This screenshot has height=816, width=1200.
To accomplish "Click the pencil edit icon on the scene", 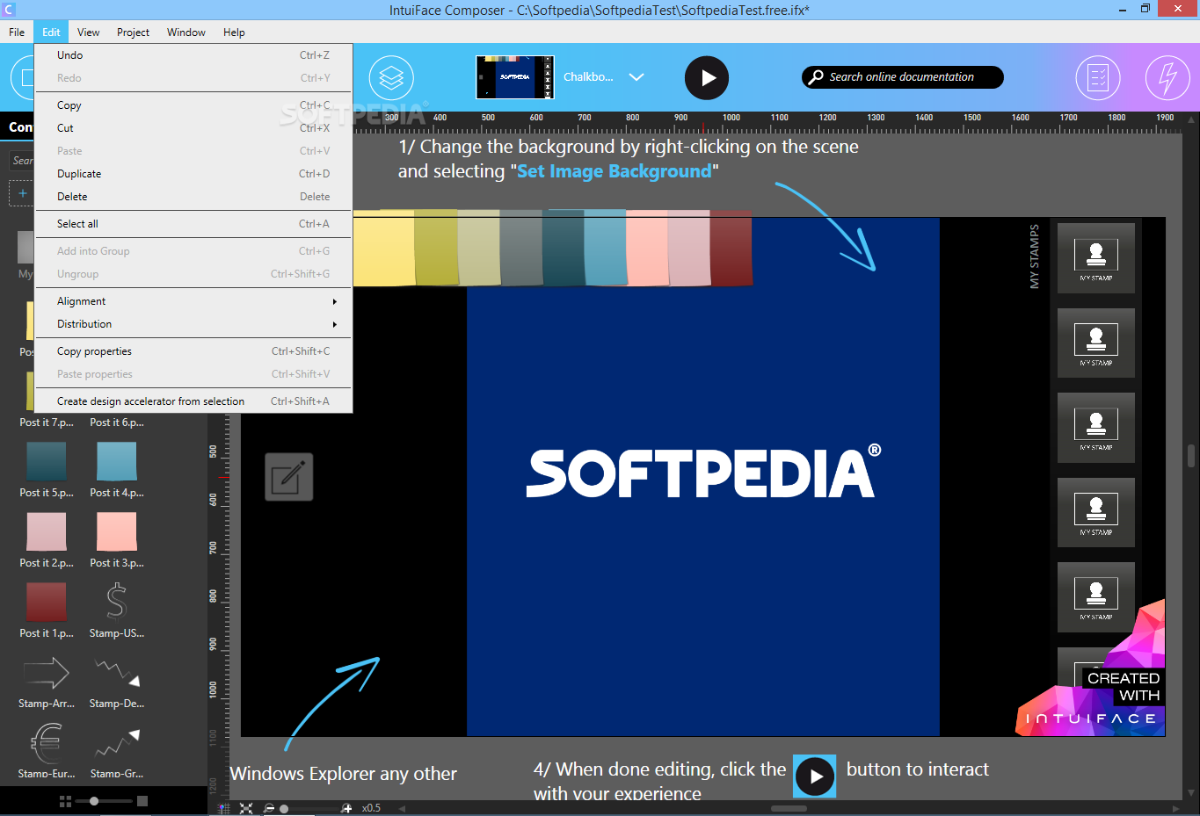I will tap(289, 477).
